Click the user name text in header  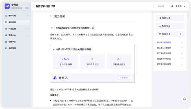tap(179, 6)
